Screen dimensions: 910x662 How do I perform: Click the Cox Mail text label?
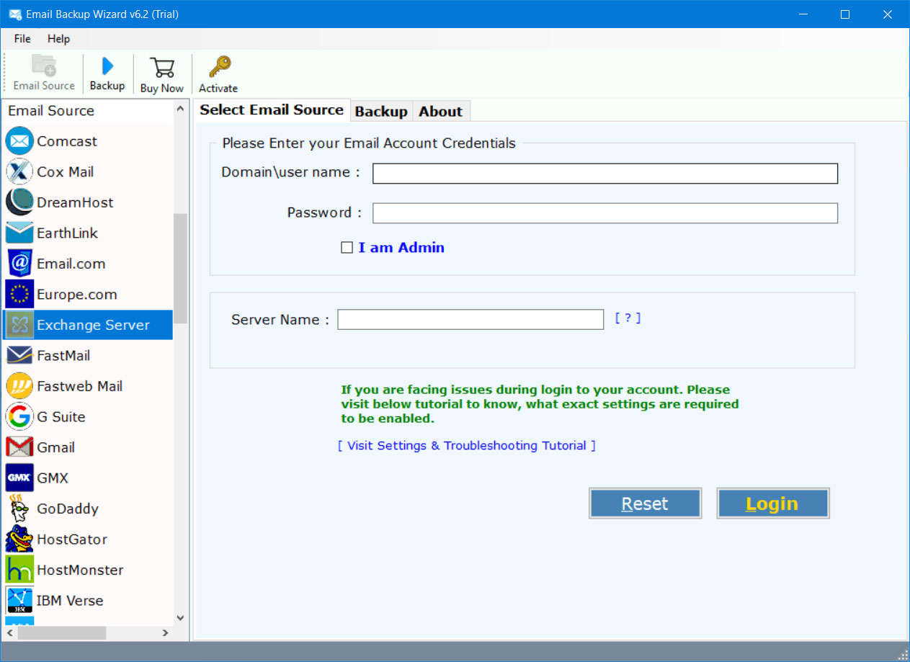[x=66, y=171]
